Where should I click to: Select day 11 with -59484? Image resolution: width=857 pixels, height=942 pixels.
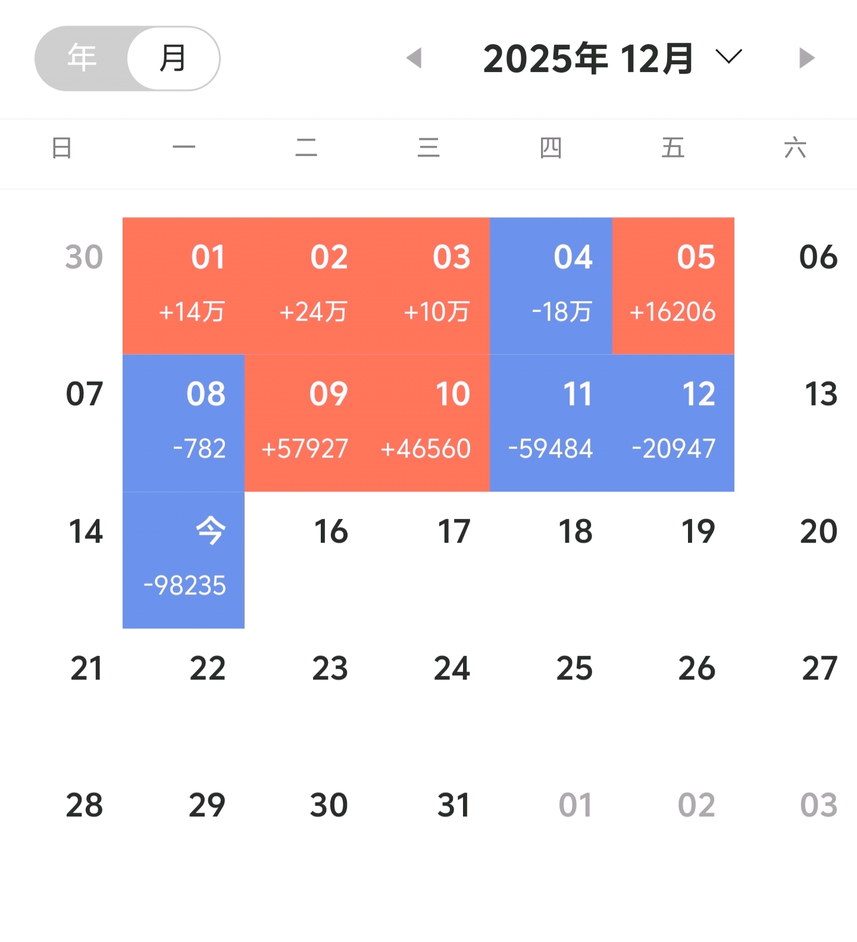click(x=551, y=423)
